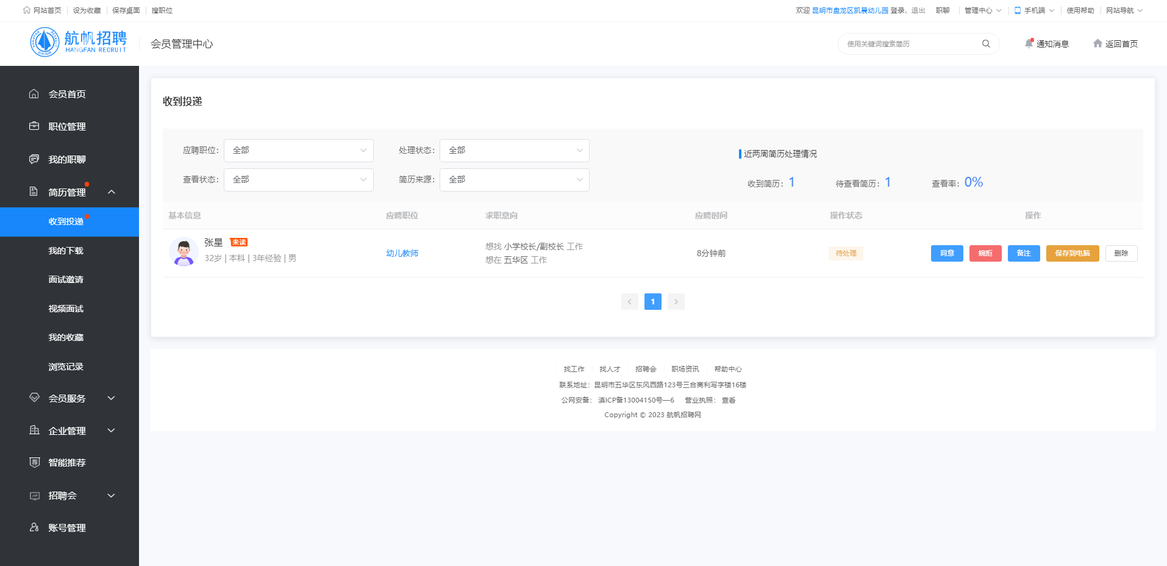Select 我的下载 in the sidebar

pos(66,251)
